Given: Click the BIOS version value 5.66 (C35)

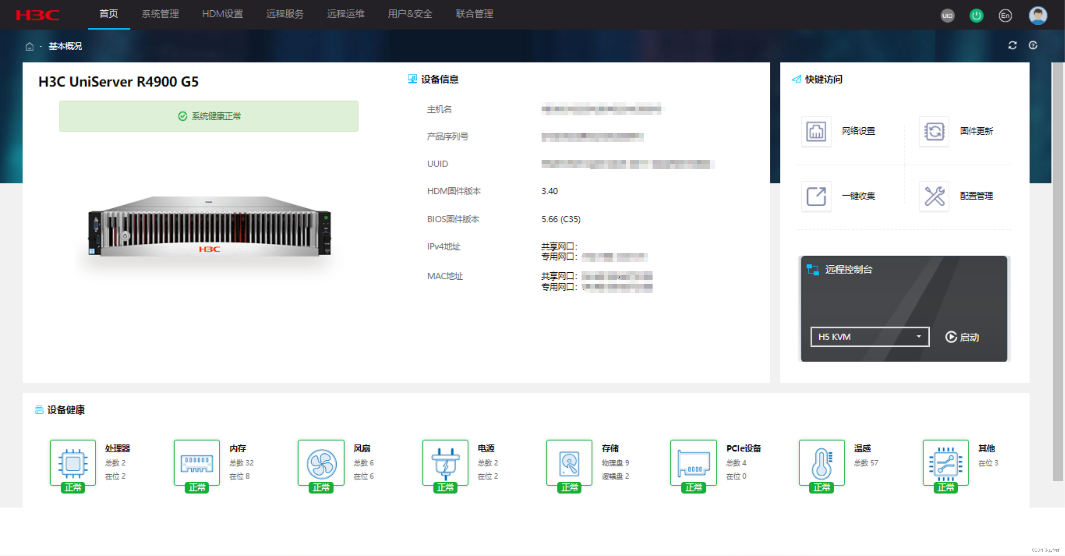Looking at the screenshot, I should pyautogui.click(x=560, y=219).
